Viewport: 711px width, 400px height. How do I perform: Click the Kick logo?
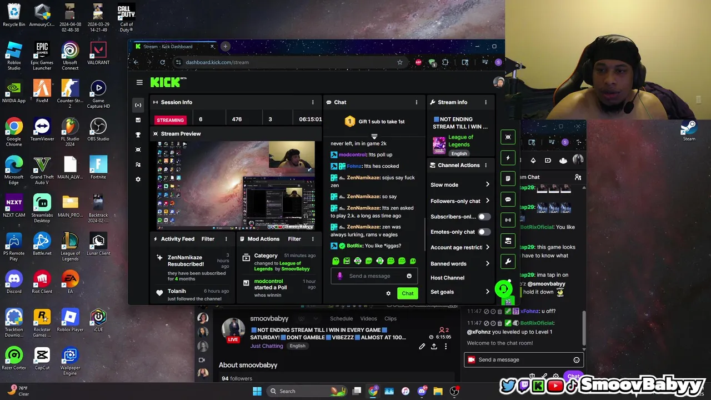coord(165,82)
